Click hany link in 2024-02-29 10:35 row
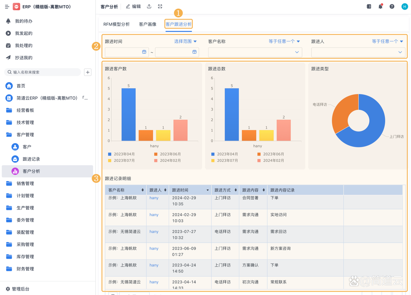This screenshot has height=295, width=411. [154, 198]
